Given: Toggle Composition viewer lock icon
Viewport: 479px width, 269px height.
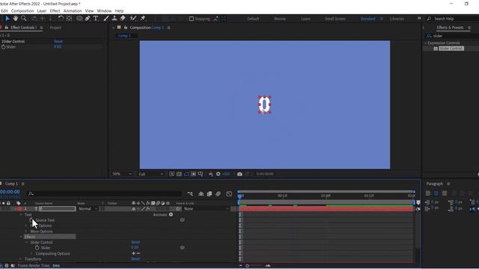Looking at the screenshot, I should (x=126, y=28).
